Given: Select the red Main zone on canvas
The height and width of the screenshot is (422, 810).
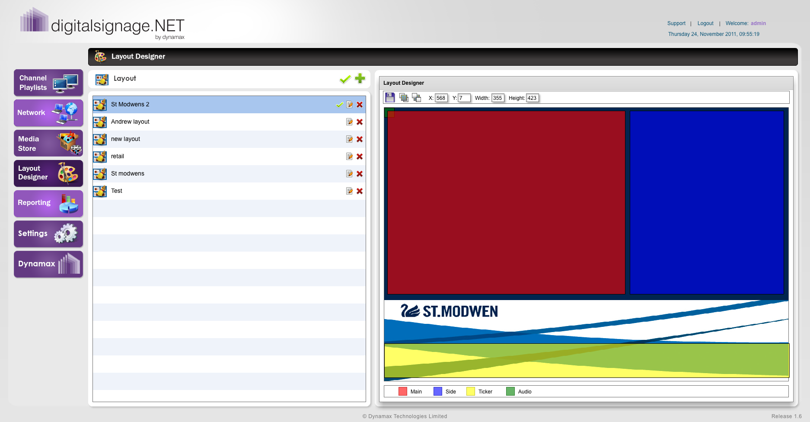Looking at the screenshot, I should 506,203.
